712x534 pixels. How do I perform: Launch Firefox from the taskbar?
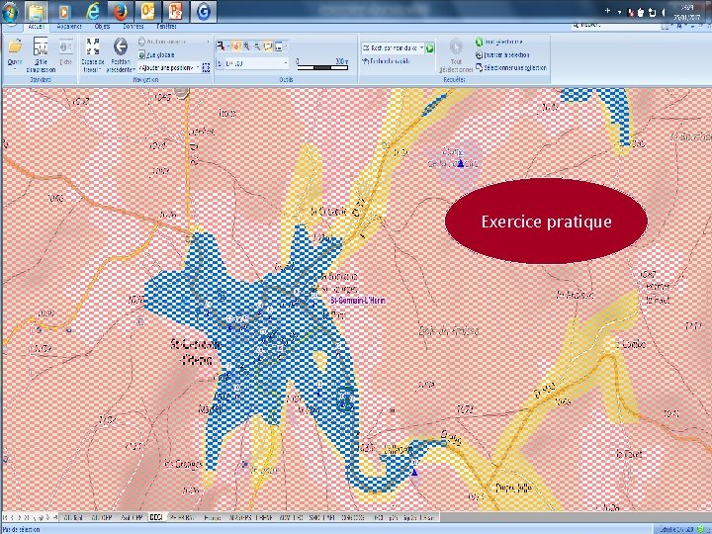pyautogui.click(x=122, y=11)
